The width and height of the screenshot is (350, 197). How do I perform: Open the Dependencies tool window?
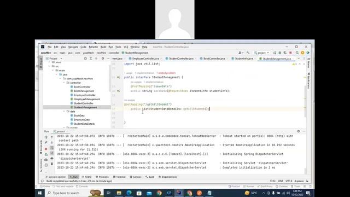pyautogui.click(x=168, y=177)
